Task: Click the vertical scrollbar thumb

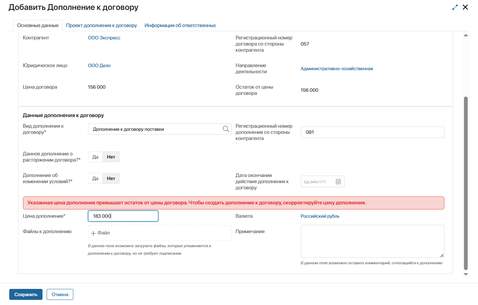Action: pyautogui.click(x=466, y=183)
